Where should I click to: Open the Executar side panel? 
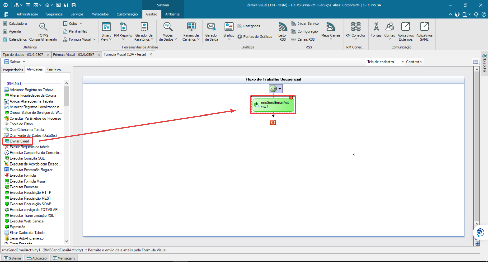click(x=484, y=63)
